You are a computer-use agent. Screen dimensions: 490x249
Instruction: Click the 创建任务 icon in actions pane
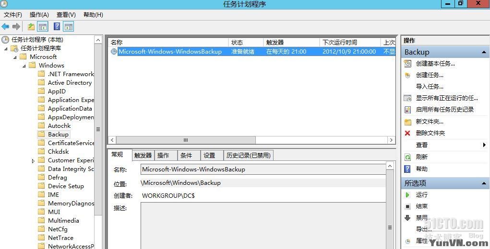(407, 75)
